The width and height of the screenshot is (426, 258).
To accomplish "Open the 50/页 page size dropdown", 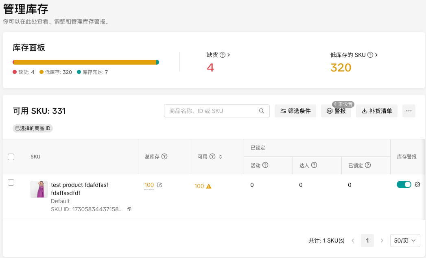I will point(405,241).
